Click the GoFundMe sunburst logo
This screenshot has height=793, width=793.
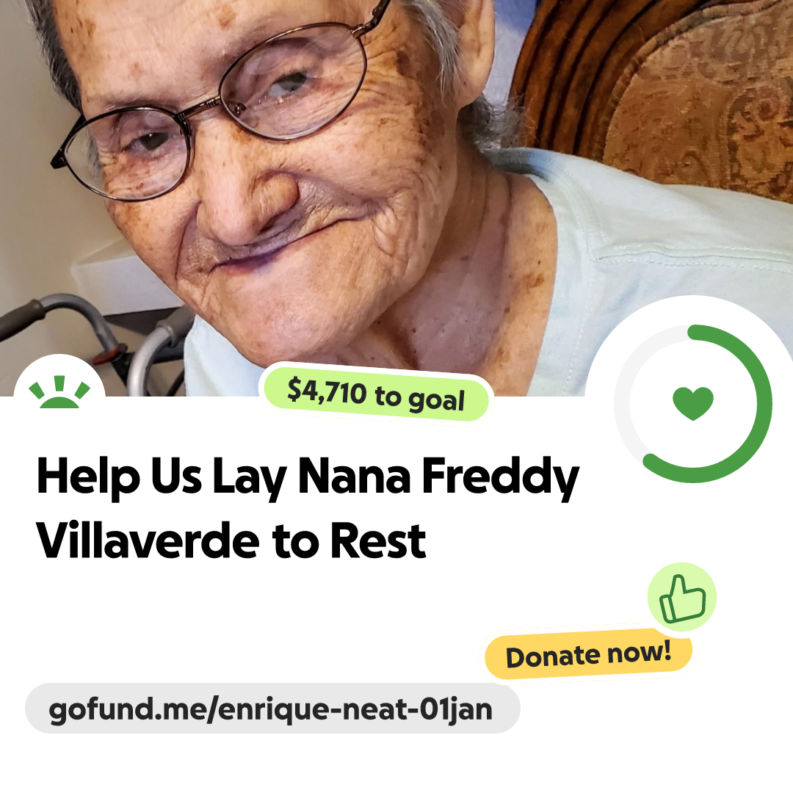[x=59, y=392]
